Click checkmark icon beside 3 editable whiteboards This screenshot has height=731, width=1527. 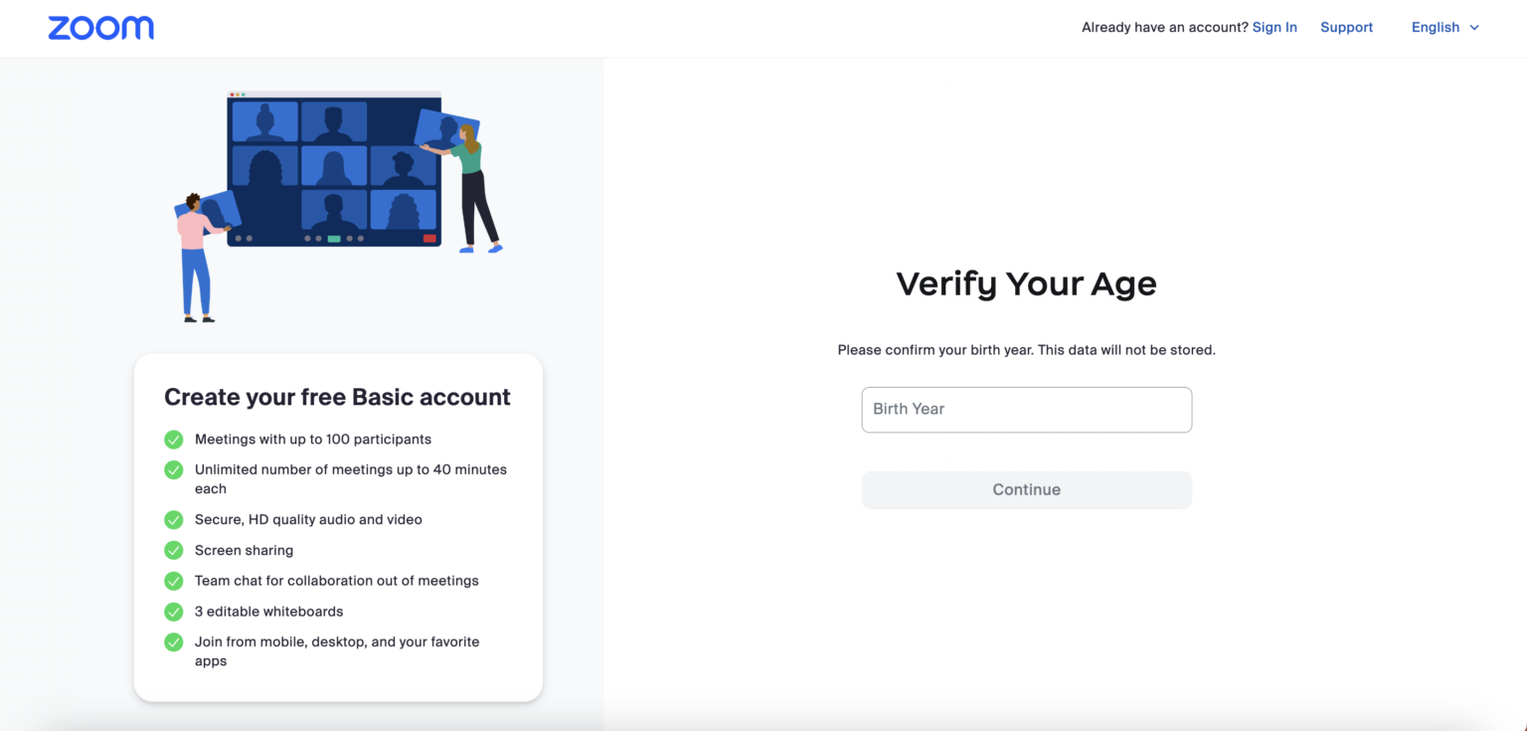tap(174, 612)
